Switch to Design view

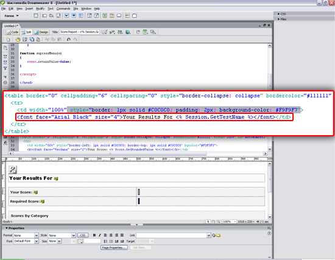pos(41,32)
